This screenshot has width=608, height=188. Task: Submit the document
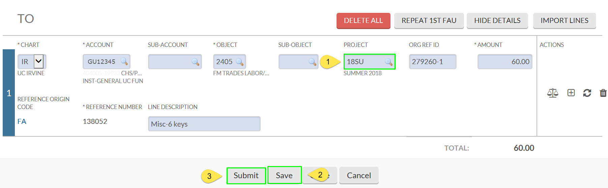[x=246, y=176]
